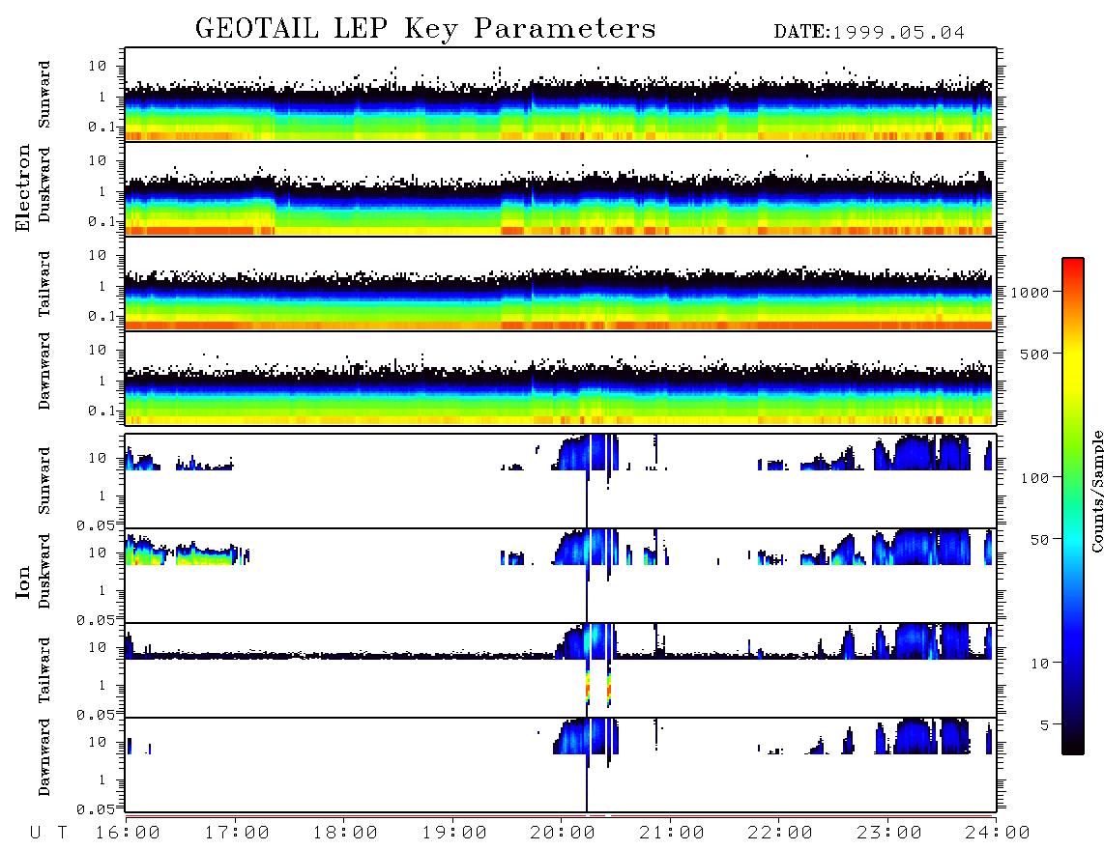Click the "23:00" time tick label
Screen dimensions: 1104x850
[x=889, y=834]
